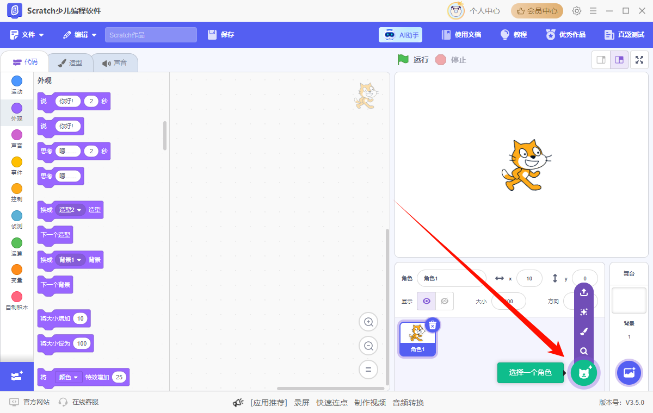This screenshot has height=413, width=653.
Task: Switch stage to full screen mode
Action: (639, 60)
